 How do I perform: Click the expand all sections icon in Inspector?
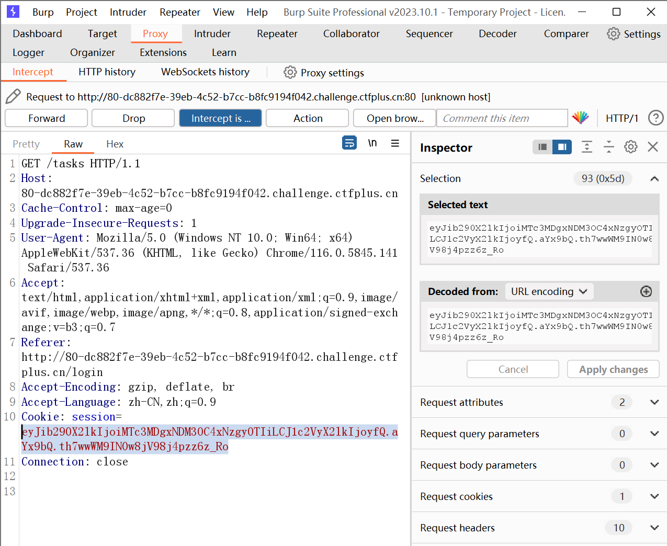[587, 147]
